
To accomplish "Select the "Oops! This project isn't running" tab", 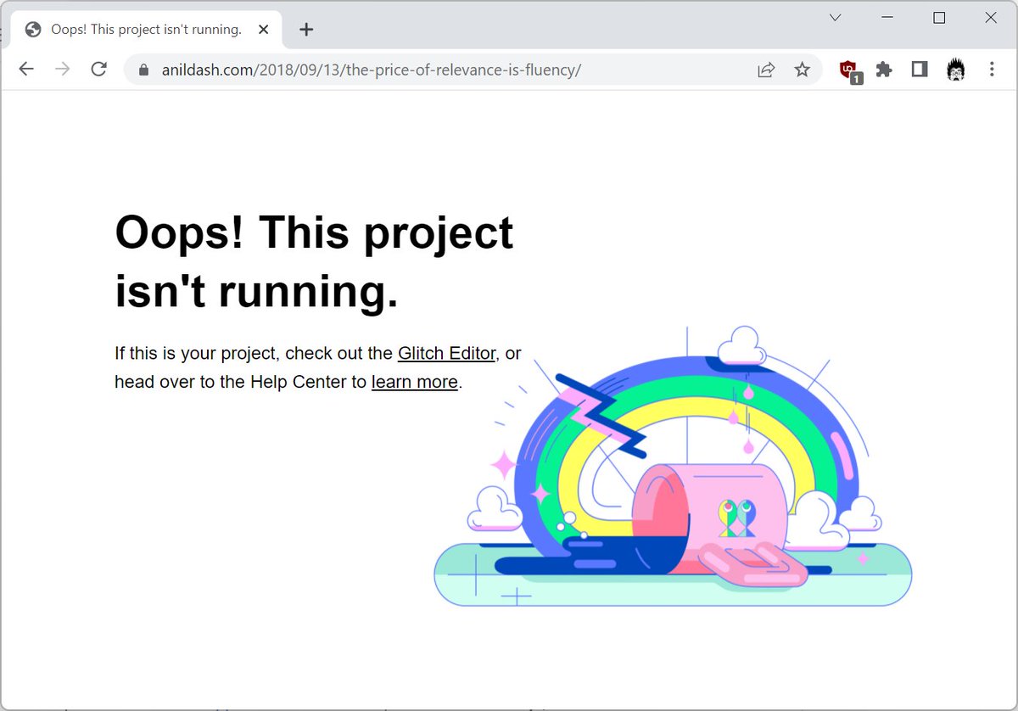I will pos(144,30).
